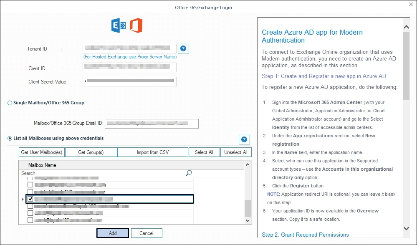Viewport: 417px width, 245px height.
Task: Choose Import from CSV
Action: pyautogui.click(x=153, y=152)
